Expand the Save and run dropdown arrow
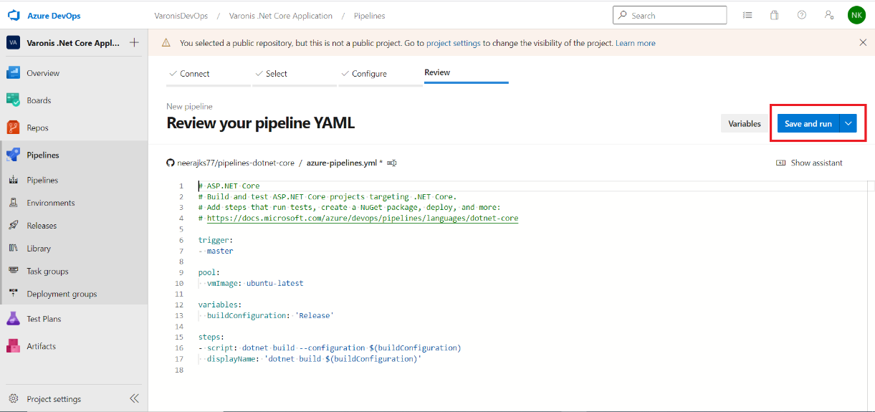This screenshot has height=412, width=875. [x=848, y=123]
